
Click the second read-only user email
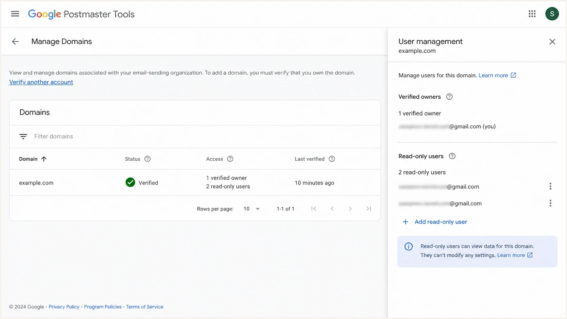pos(440,203)
